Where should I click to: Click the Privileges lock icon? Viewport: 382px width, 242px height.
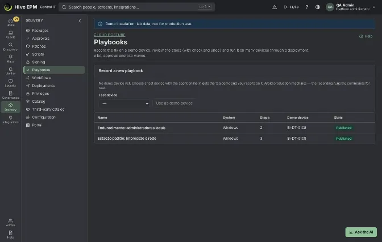click(28, 94)
